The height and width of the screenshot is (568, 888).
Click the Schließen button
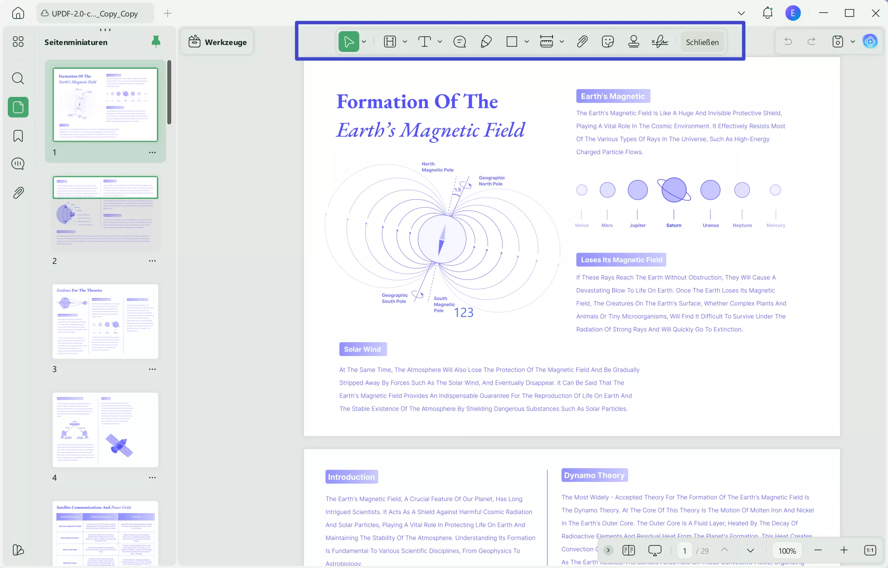(x=703, y=42)
